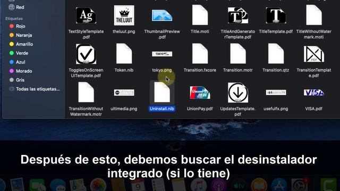Select the TitleTemplate.pdf file icon
The image size is (340, 191).
coord(276,15)
